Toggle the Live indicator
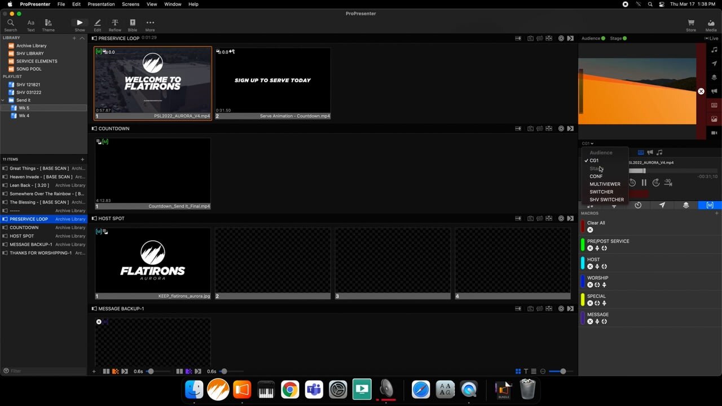The image size is (722, 406). [x=711, y=38]
